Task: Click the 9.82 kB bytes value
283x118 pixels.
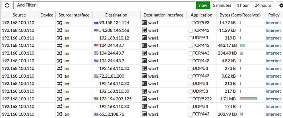Action: pyautogui.click(x=228, y=76)
